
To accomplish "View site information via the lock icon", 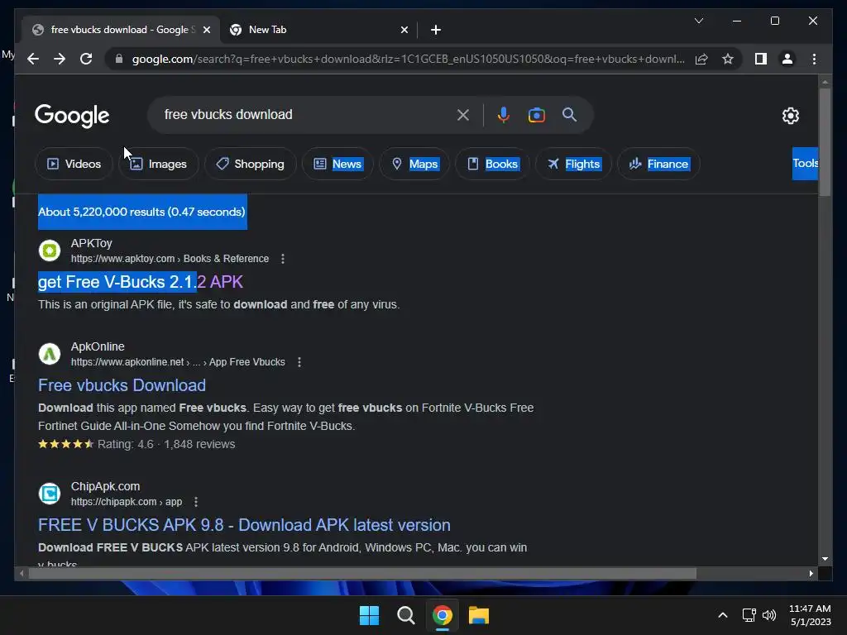I will tap(119, 59).
